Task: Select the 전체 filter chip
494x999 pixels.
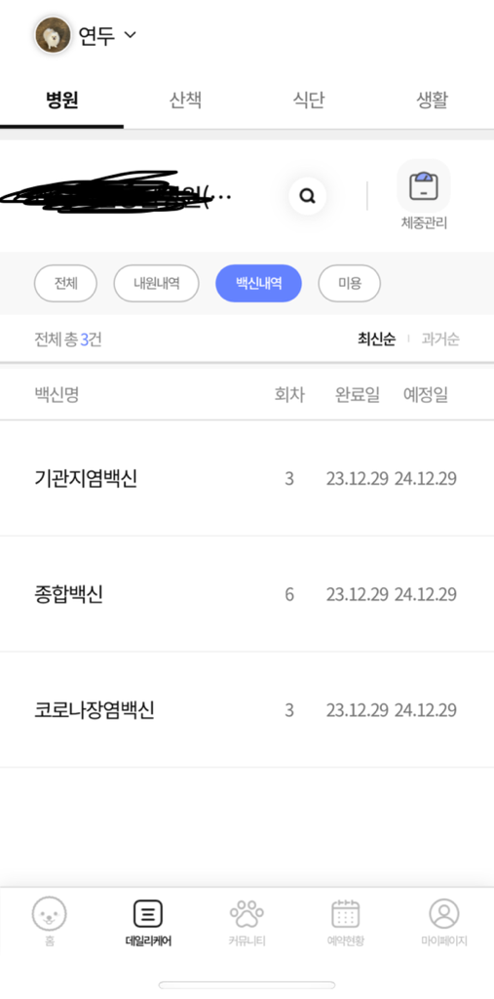Action: click(65, 283)
